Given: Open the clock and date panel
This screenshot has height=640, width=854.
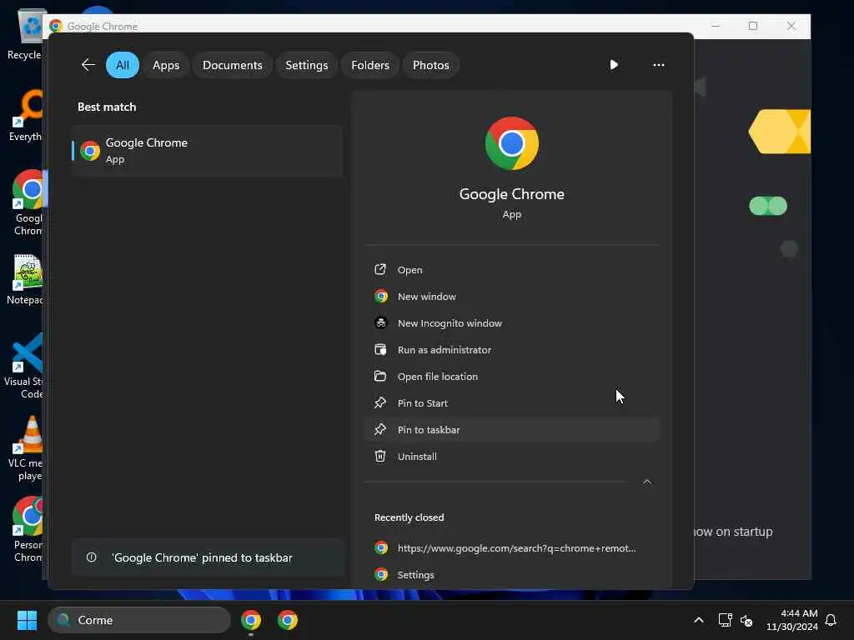Looking at the screenshot, I should click(792, 620).
